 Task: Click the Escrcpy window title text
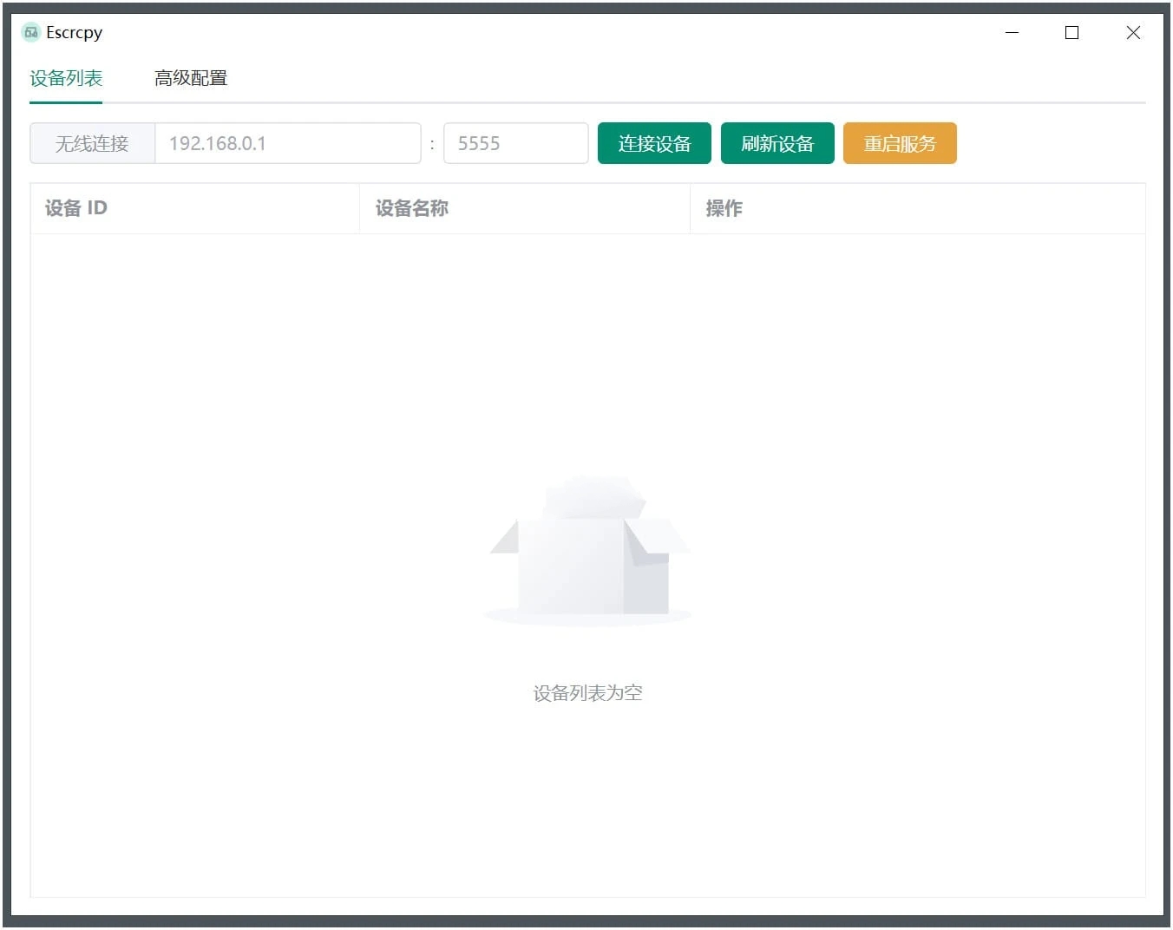tap(73, 32)
